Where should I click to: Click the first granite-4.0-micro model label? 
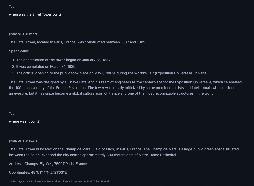(x=23, y=34)
